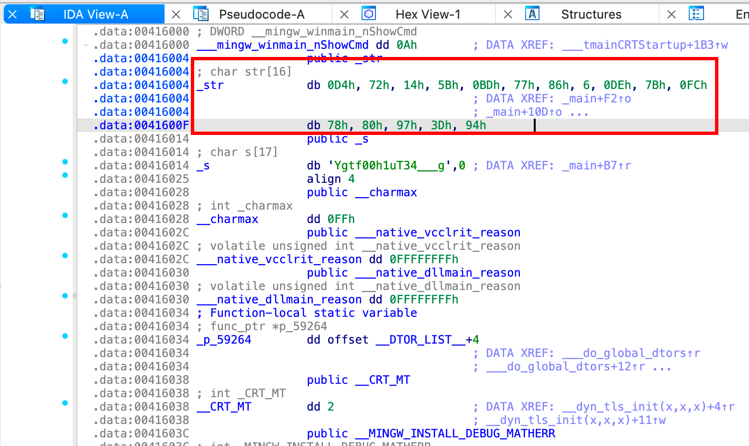Click '; func_ptr *p_59264' comment
This screenshot has height=446, width=749.
pos(262,326)
